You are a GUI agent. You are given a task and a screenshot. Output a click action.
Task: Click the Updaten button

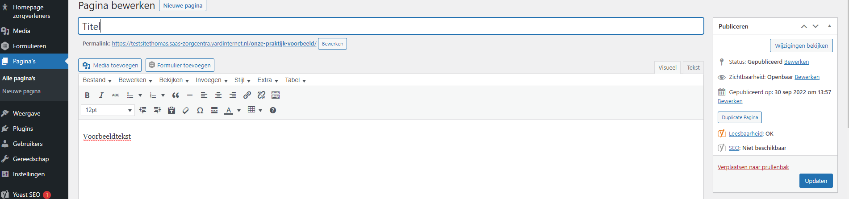coord(816,181)
